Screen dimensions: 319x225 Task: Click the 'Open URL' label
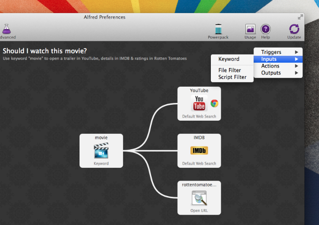point(199,210)
